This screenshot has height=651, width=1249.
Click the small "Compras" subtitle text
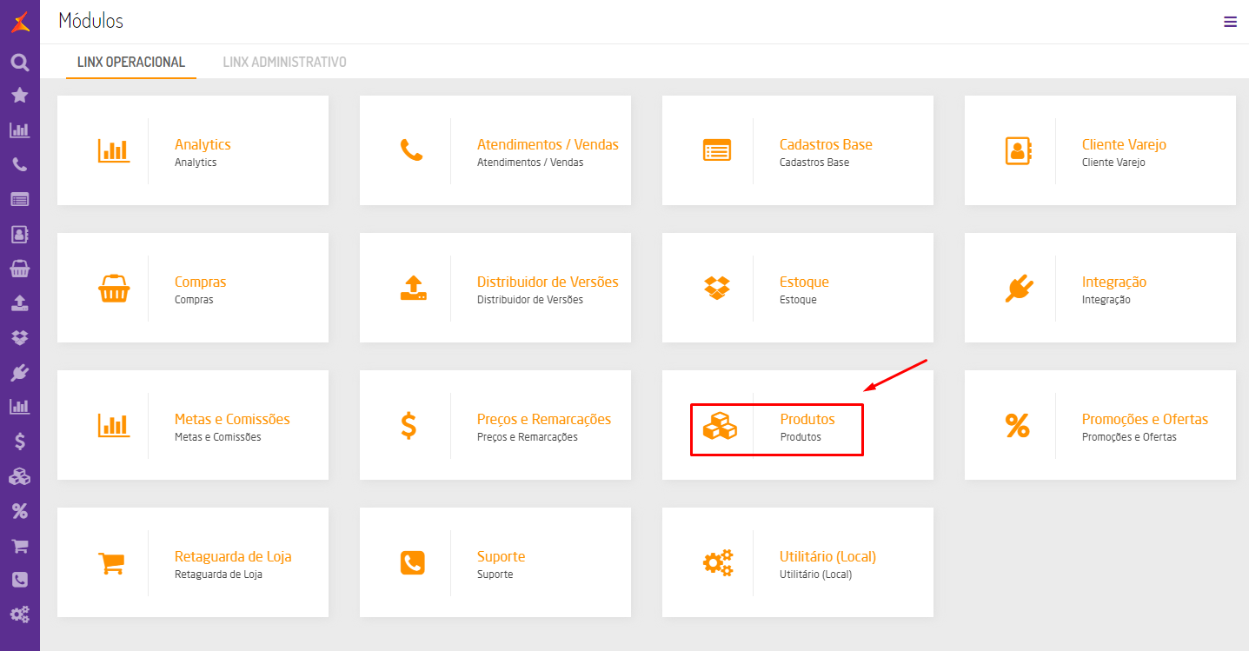(194, 300)
